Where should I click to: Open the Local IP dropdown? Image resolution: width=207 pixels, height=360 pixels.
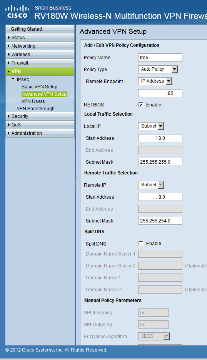pos(151,126)
